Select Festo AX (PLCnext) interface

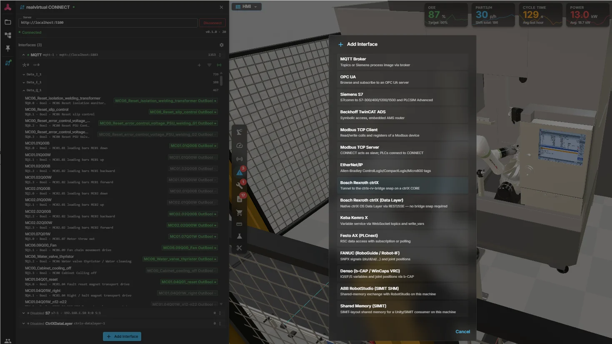click(x=402, y=238)
